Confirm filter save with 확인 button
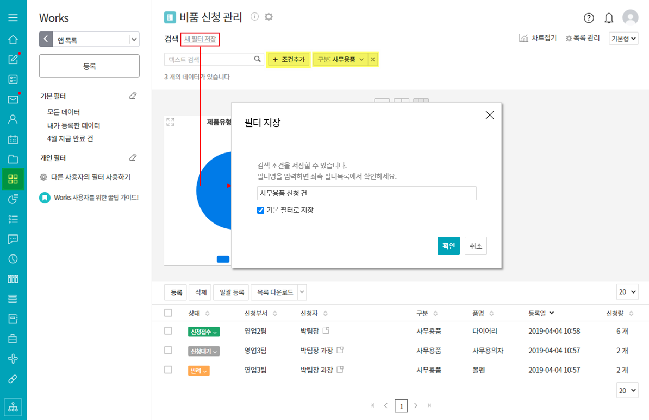 point(448,246)
